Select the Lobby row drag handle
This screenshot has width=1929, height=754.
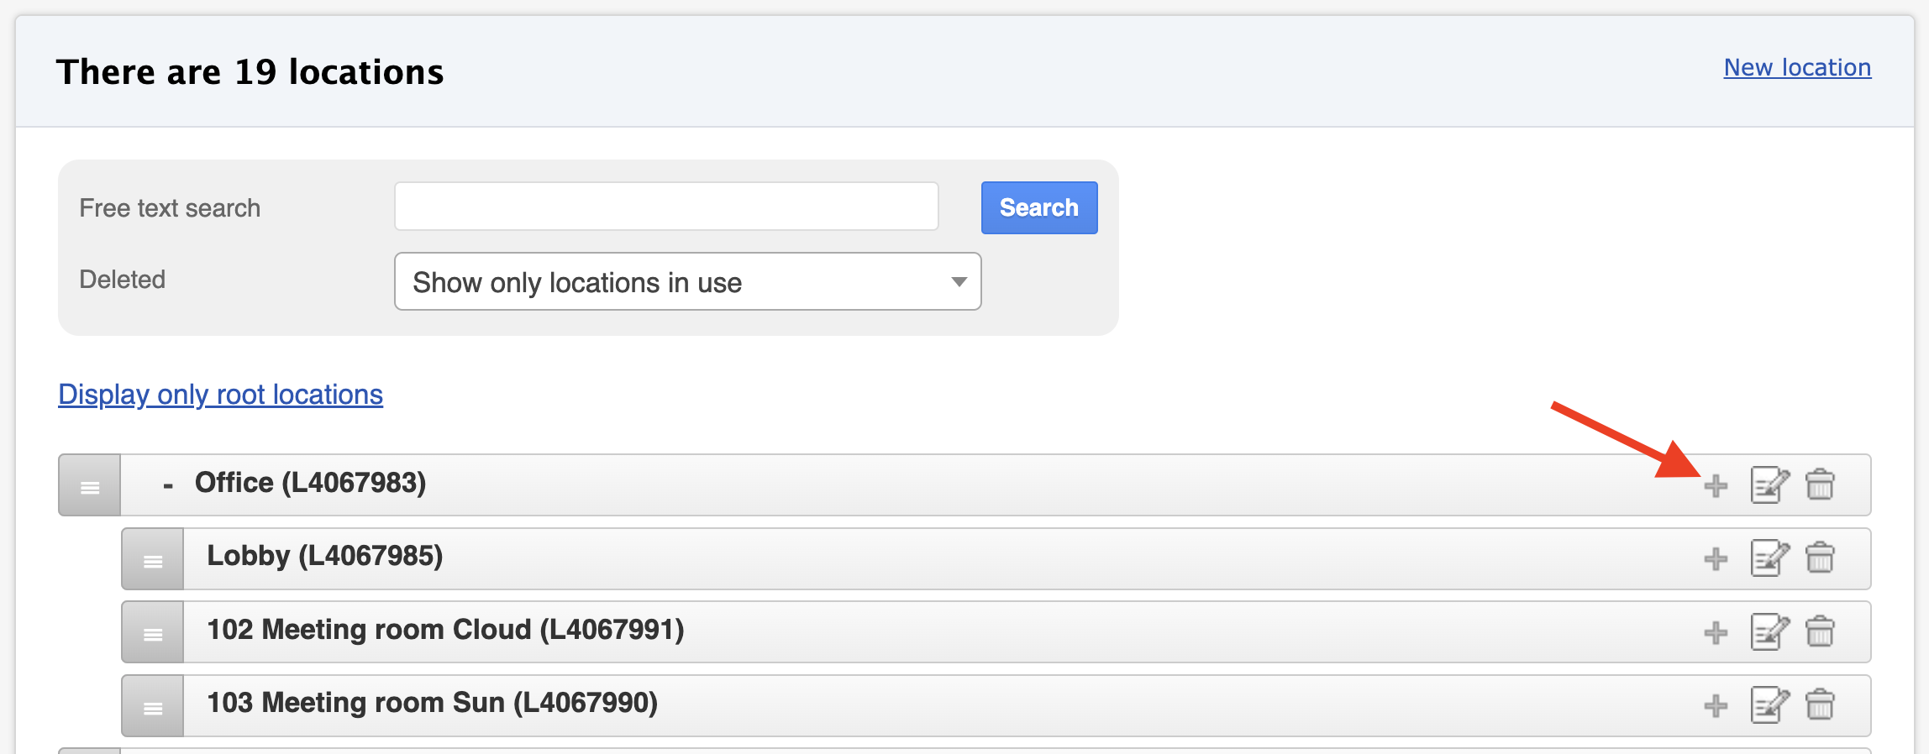pos(153,559)
